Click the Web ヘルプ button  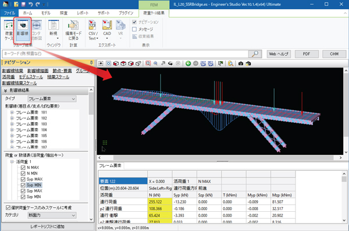(x=279, y=54)
